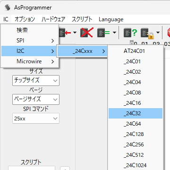Click the erase chip red-X icon
Viewport: 170px width, 170px height.
[x=87, y=33]
